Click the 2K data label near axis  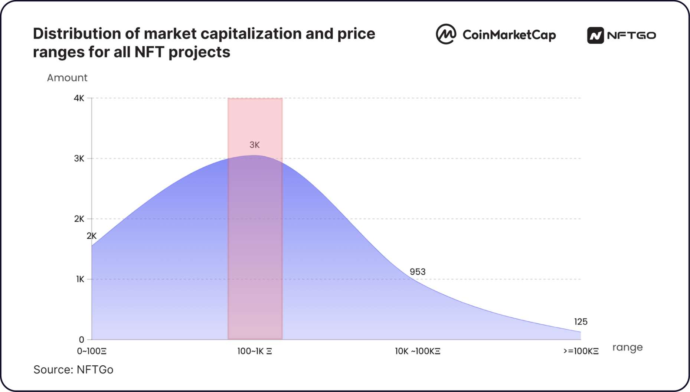tap(91, 236)
